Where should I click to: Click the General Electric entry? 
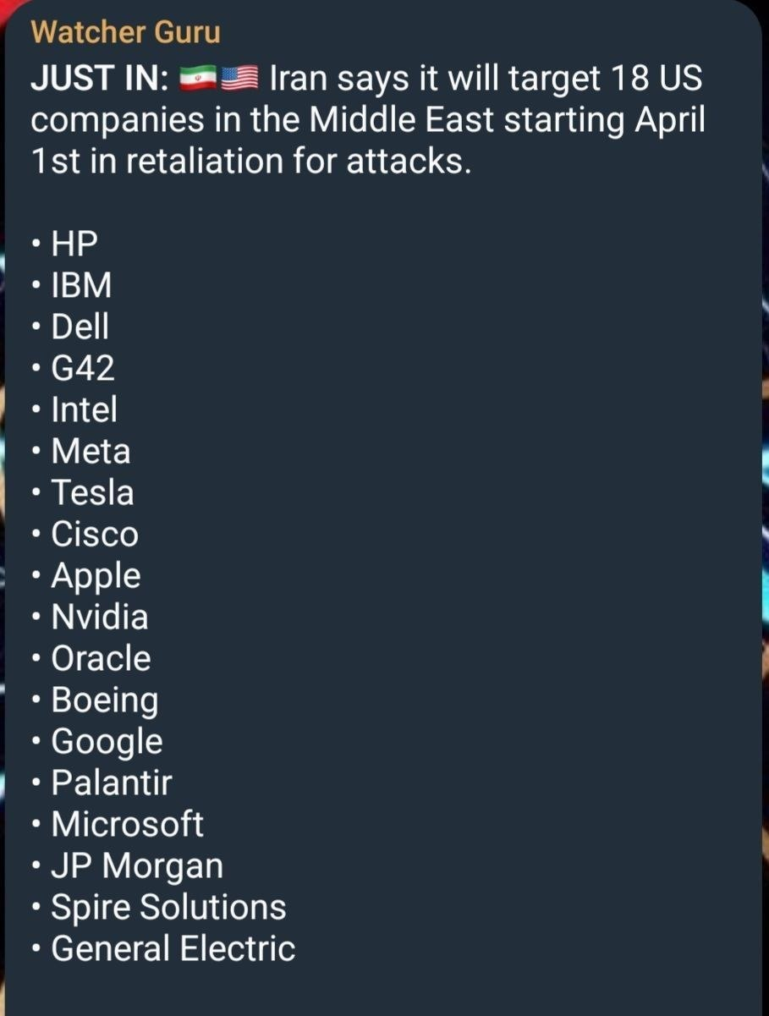pos(173,949)
